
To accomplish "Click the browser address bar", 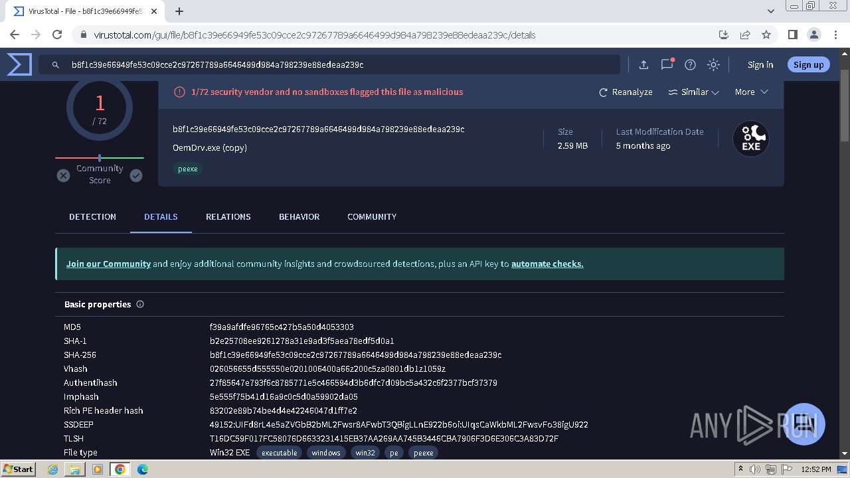I will (398, 35).
